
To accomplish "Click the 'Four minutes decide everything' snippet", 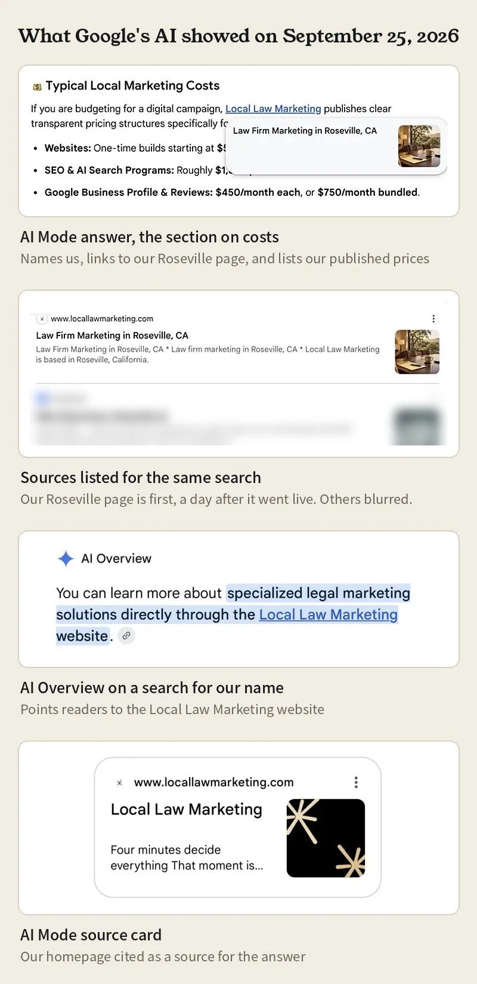I will tap(187, 857).
